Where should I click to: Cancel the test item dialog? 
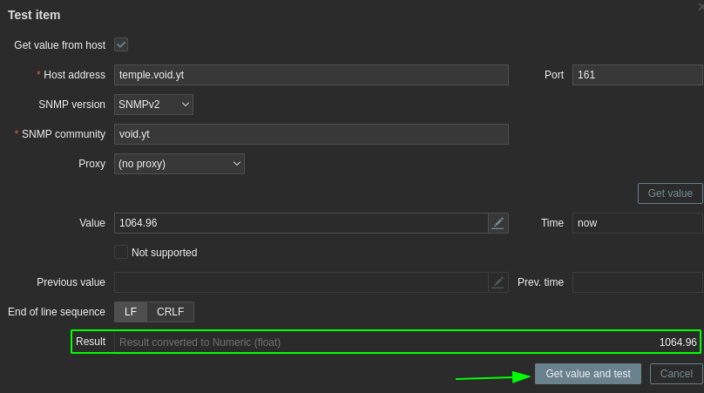676,374
